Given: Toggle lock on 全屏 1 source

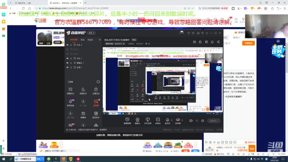Looking at the screenshot, I should pyautogui.click(x=71, y=67).
